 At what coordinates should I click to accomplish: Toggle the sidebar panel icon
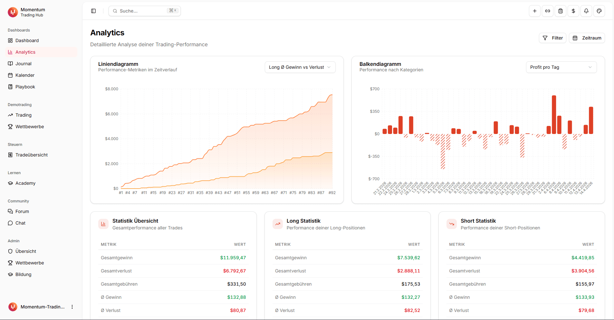coord(93,11)
